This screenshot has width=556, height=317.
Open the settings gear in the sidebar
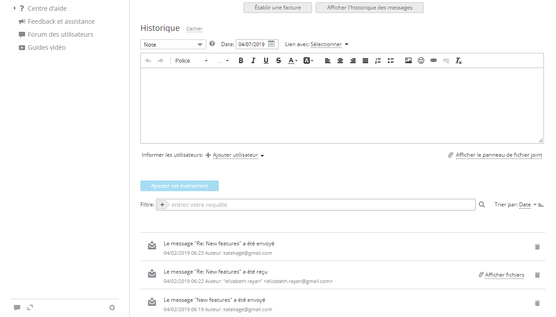point(112,308)
